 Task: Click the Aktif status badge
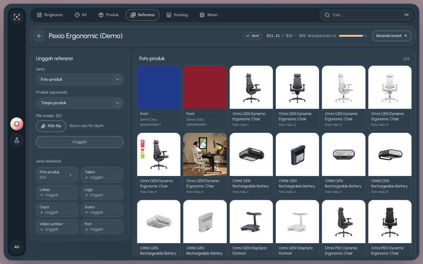click(252, 36)
